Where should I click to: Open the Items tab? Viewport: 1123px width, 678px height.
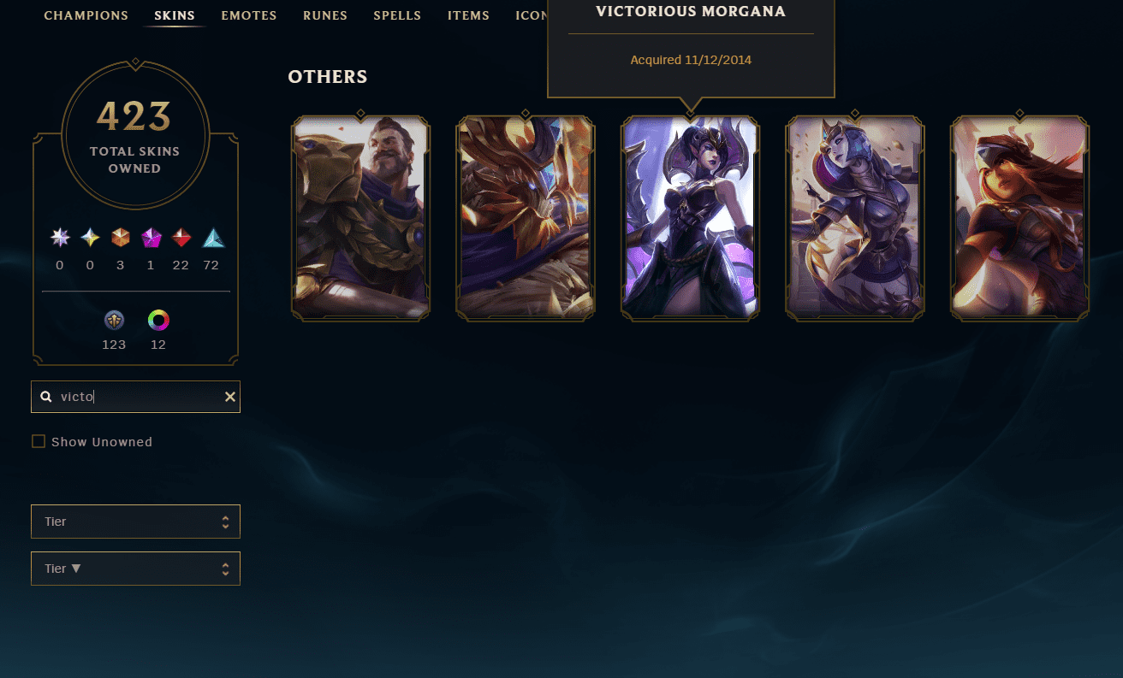click(x=468, y=15)
